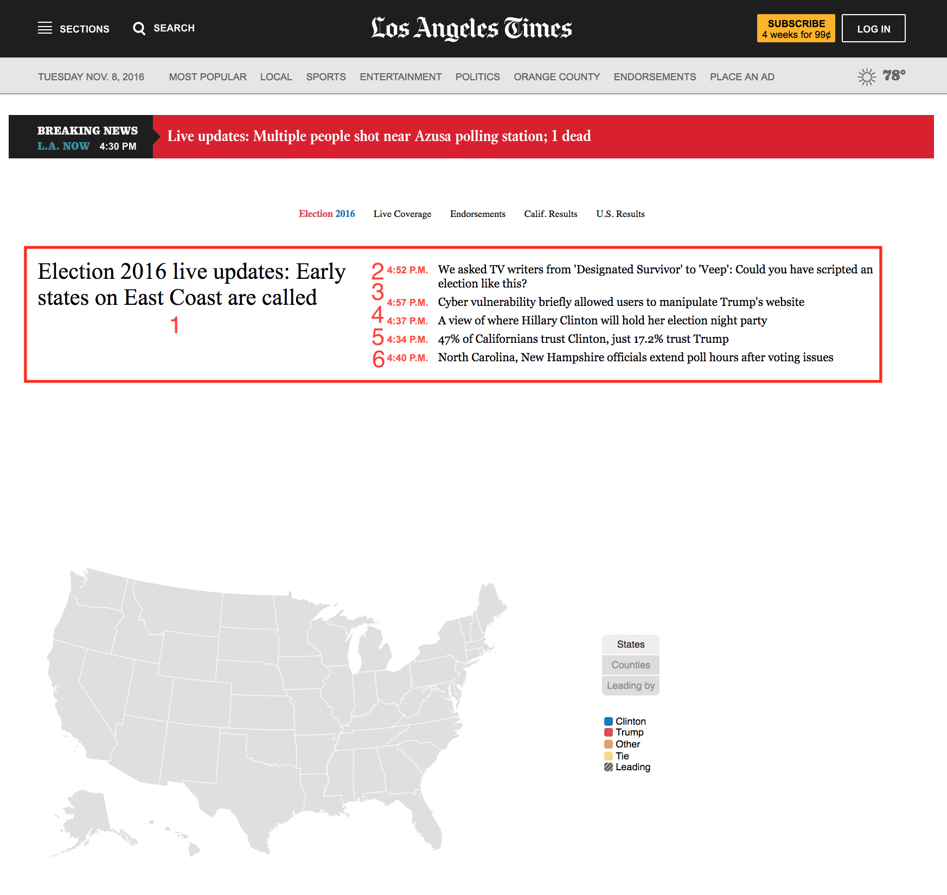Click the 4:30 PM breaking news time
This screenshot has width=947, height=895.
pos(118,146)
